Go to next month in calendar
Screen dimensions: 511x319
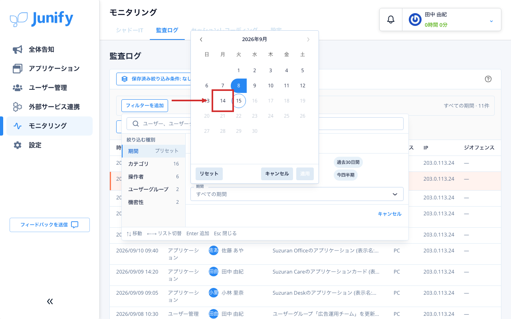pyautogui.click(x=308, y=39)
